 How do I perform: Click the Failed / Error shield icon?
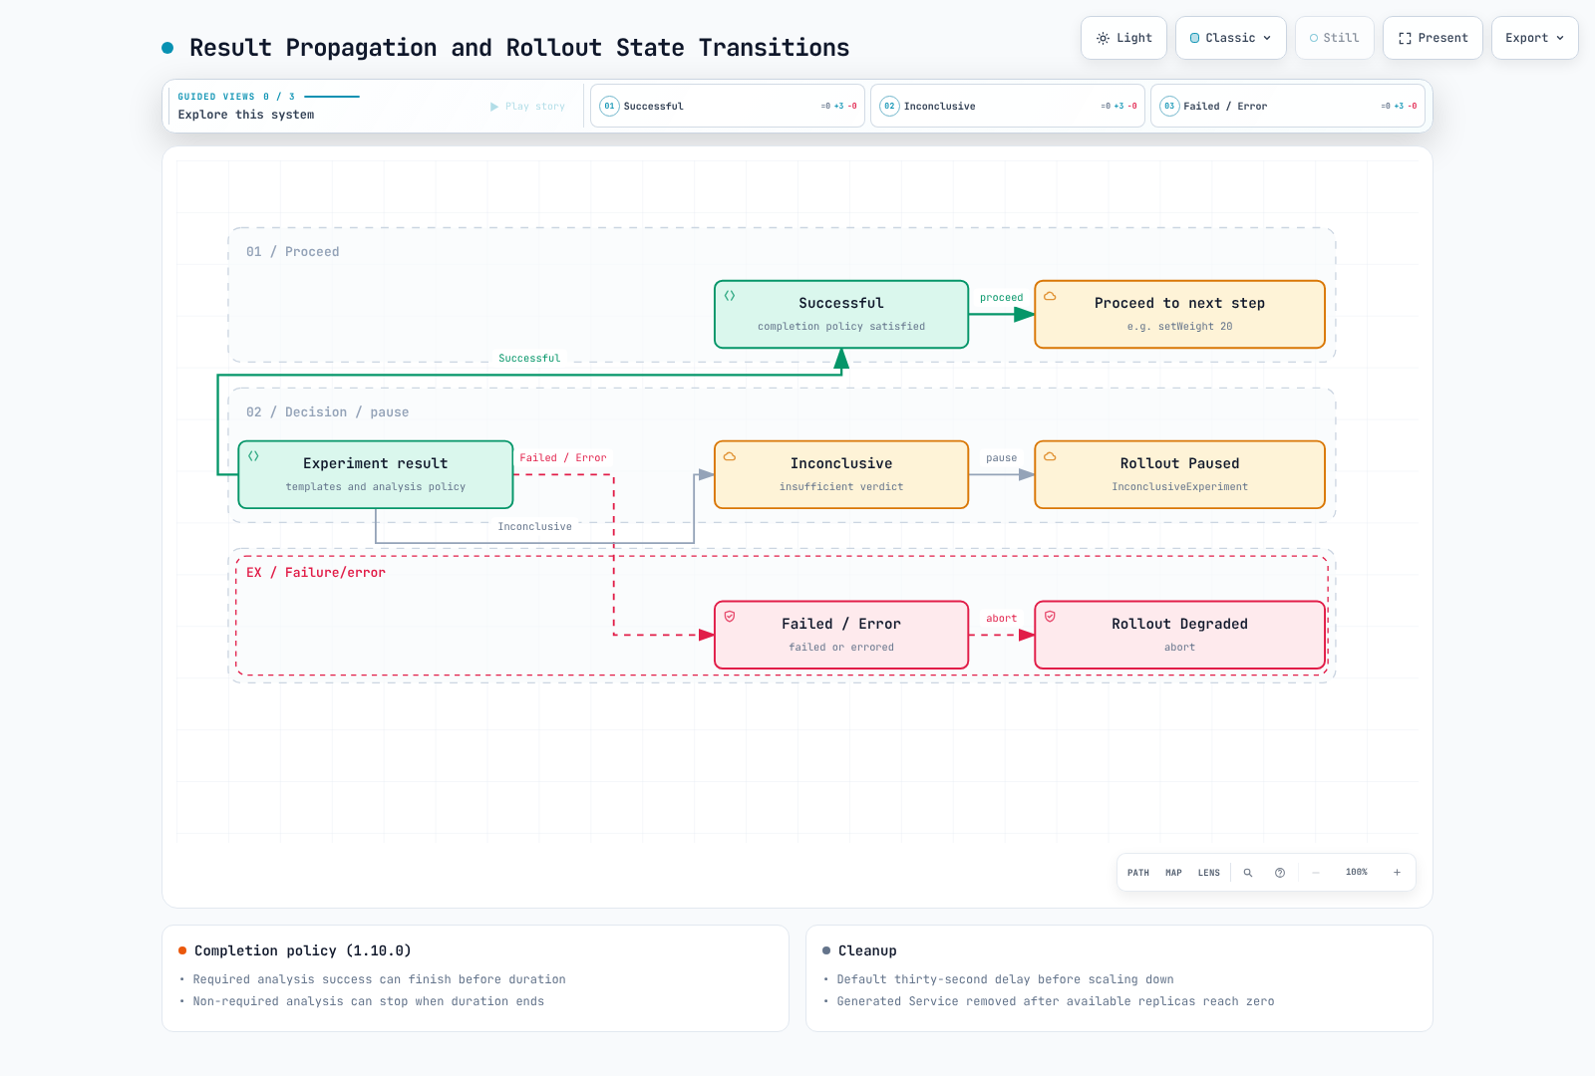tap(730, 617)
